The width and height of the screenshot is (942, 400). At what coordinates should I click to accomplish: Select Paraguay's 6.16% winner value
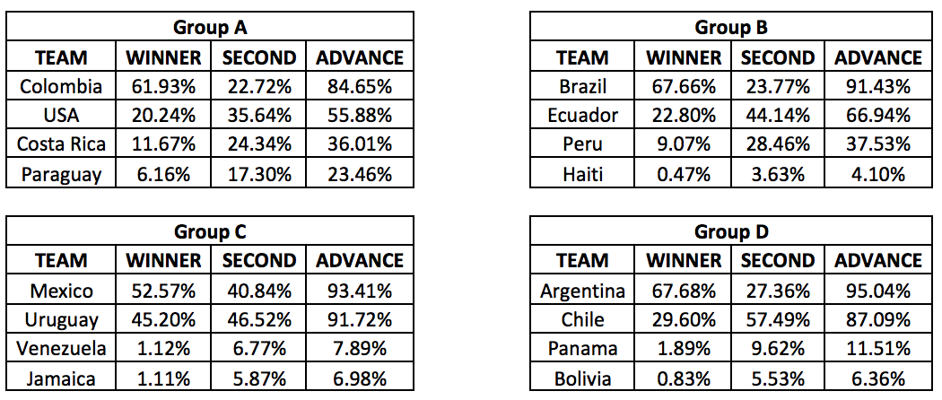tap(163, 173)
